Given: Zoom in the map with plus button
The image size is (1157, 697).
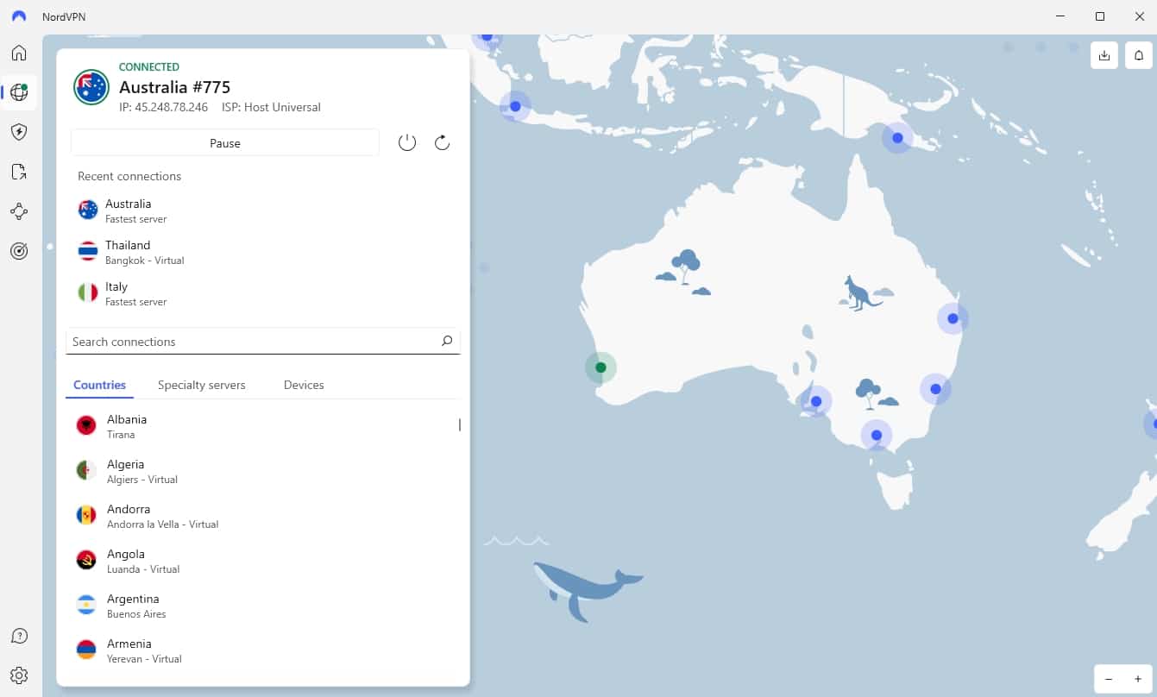Looking at the screenshot, I should (x=1138, y=679).
